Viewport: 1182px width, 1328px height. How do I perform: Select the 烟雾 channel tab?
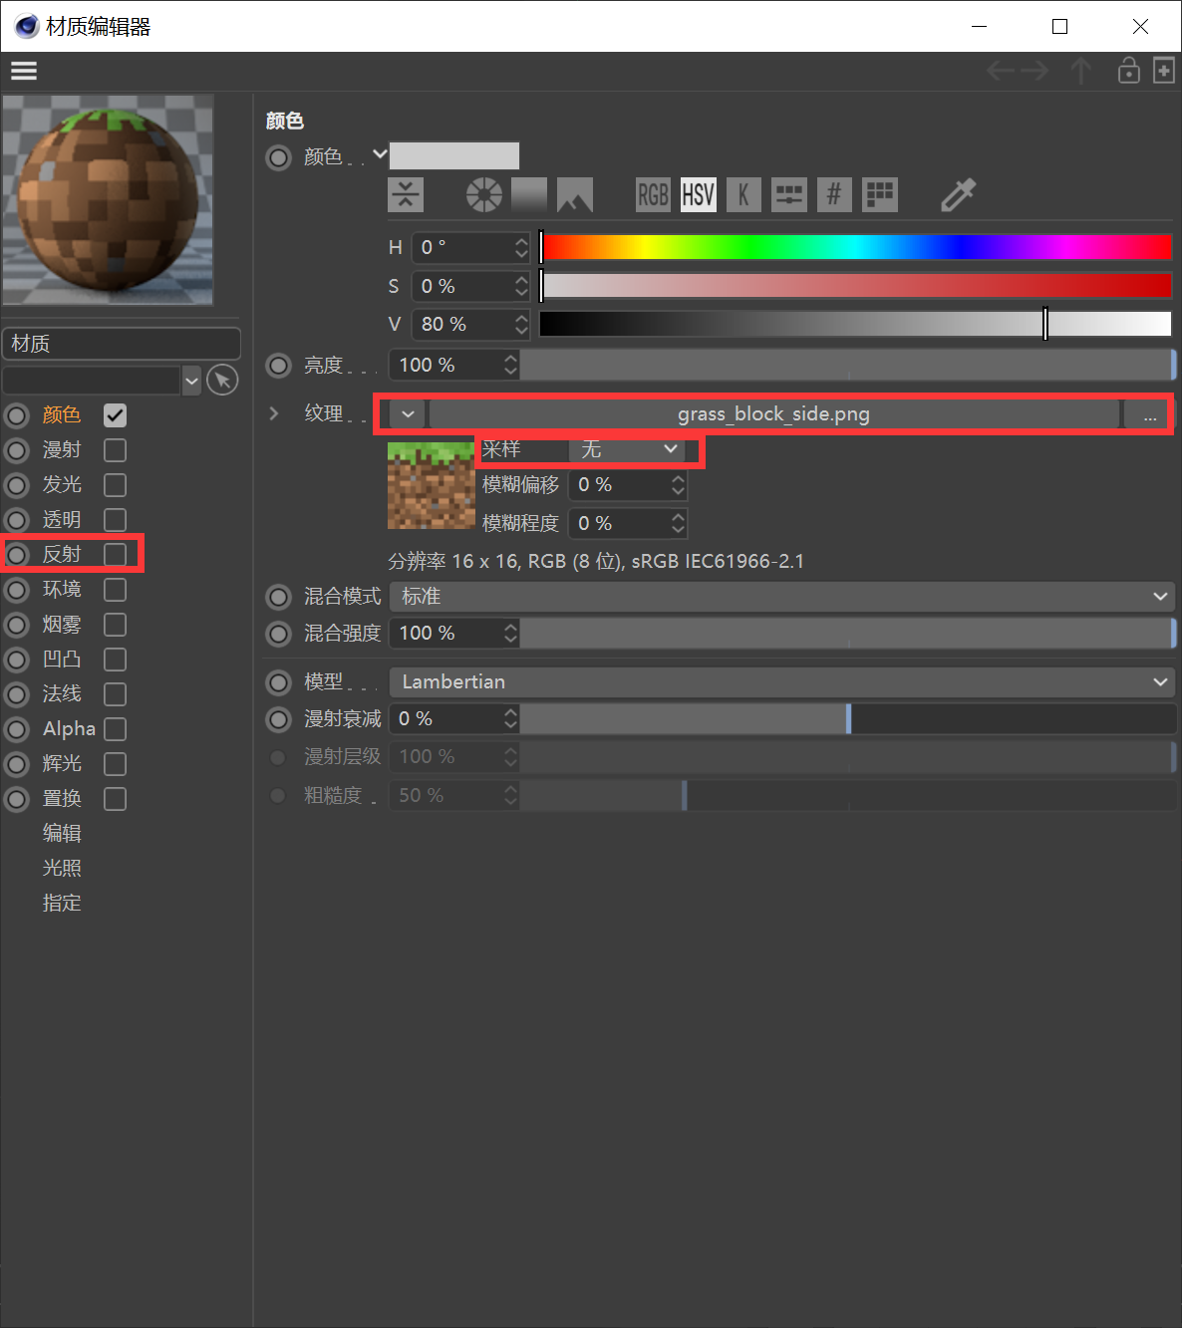62,625
